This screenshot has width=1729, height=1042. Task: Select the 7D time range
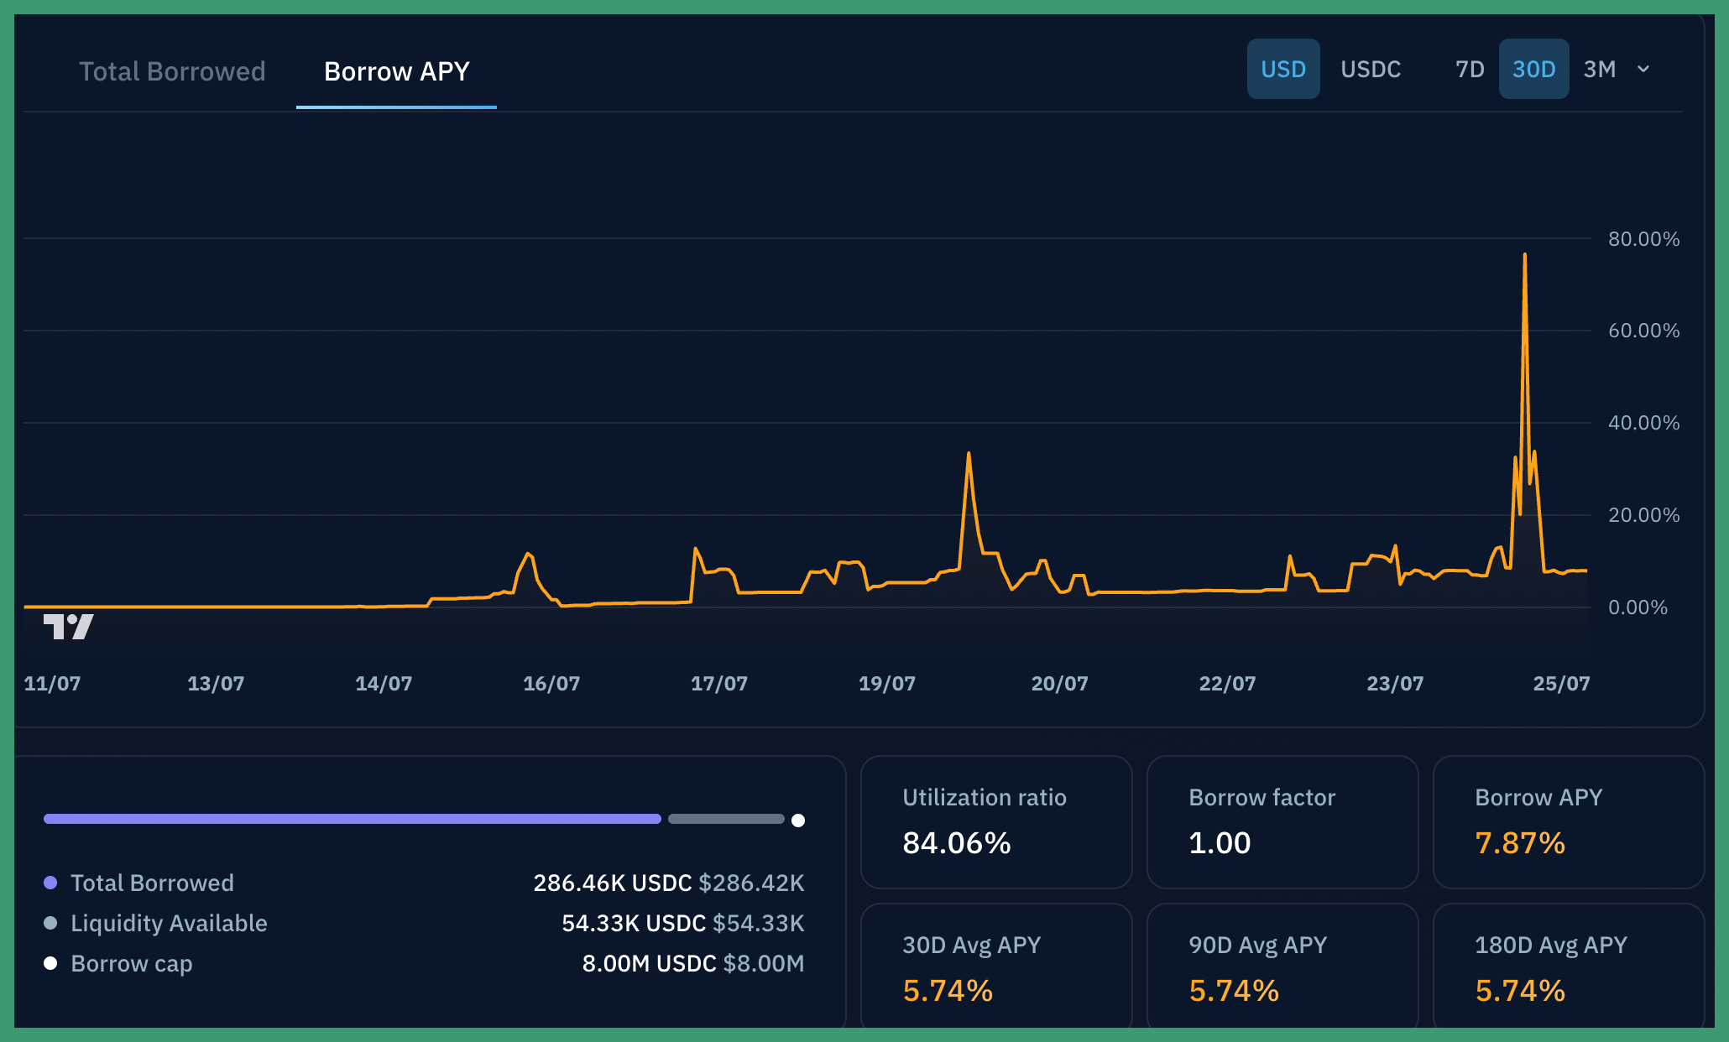(x=1469, y=69)
